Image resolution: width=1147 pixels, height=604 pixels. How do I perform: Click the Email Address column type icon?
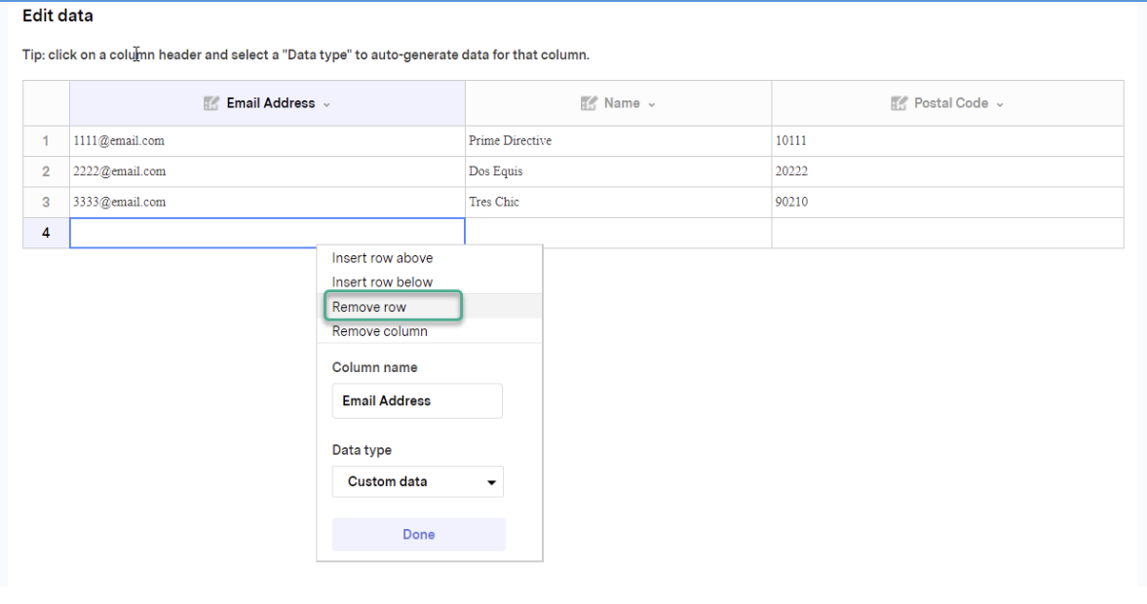pyautogui.click(x=211, y=103)
